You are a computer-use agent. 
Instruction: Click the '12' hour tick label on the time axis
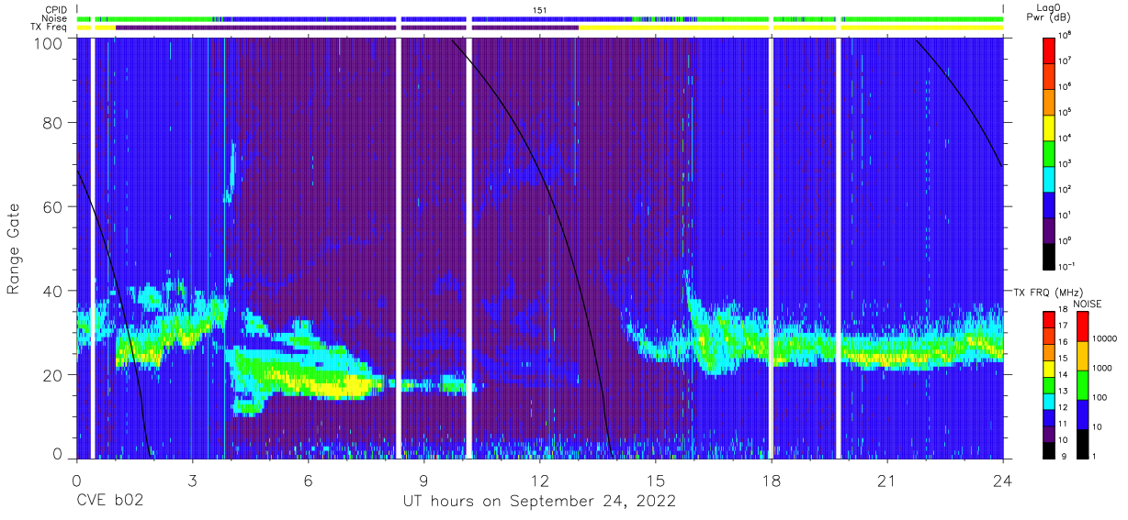tap(540, 480)
